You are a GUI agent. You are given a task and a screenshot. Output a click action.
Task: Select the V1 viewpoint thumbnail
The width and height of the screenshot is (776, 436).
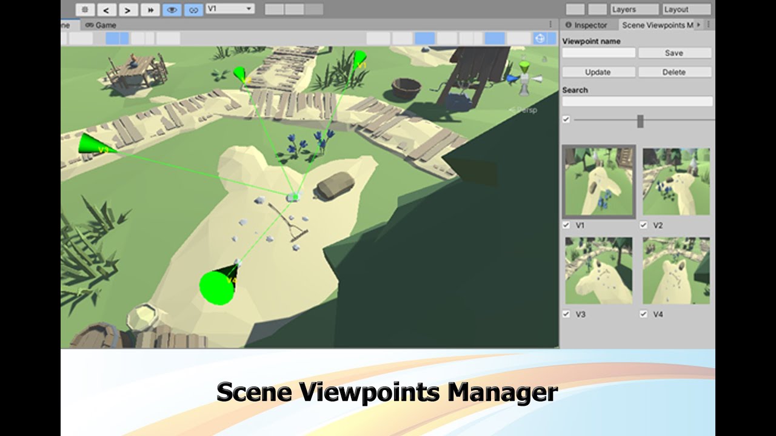pyautogui.click(x=599, y=182)
